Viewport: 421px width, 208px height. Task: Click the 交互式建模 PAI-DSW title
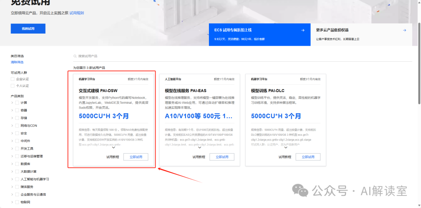(x=98, y=91)
